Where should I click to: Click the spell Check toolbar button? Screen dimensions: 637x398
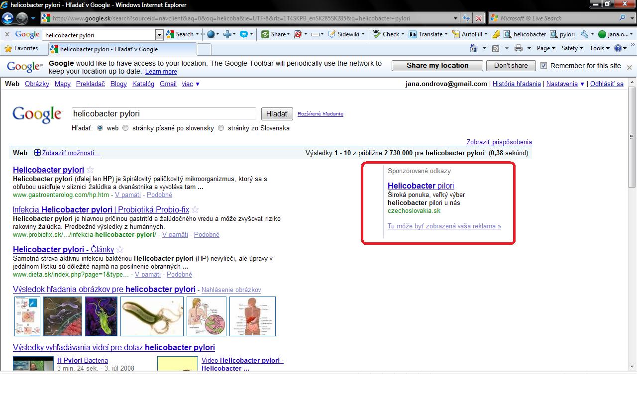point(386,34)
